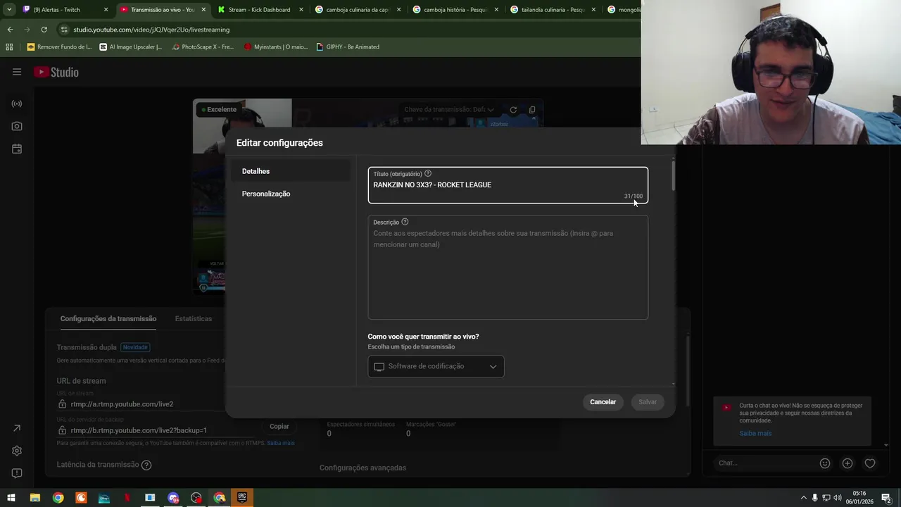Click the Copiar button for backup URL

pos(279,427)
